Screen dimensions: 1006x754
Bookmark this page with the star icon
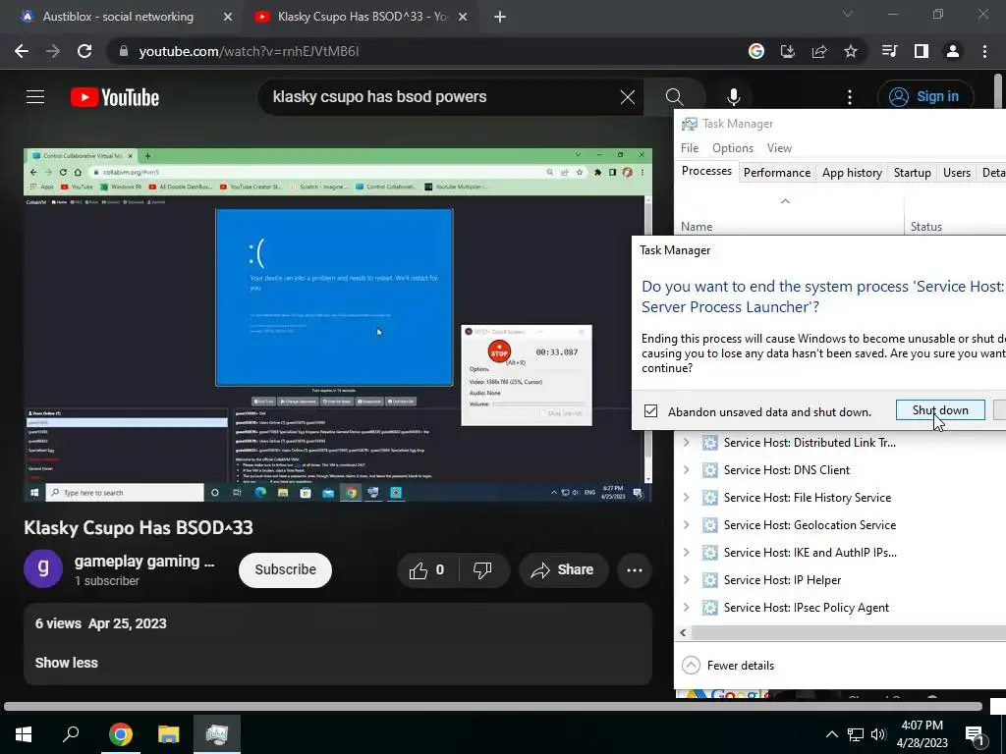(x=851, y=51)
